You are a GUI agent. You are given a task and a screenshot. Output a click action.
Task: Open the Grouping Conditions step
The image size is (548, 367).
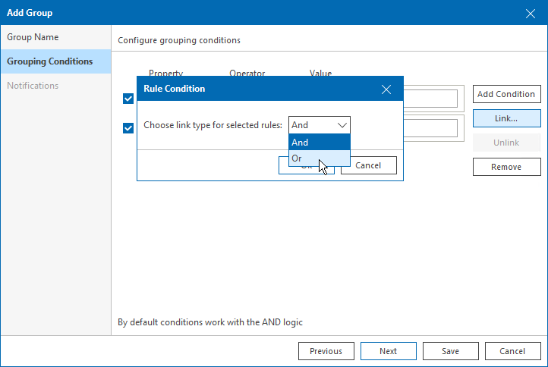tap(55, 61)
